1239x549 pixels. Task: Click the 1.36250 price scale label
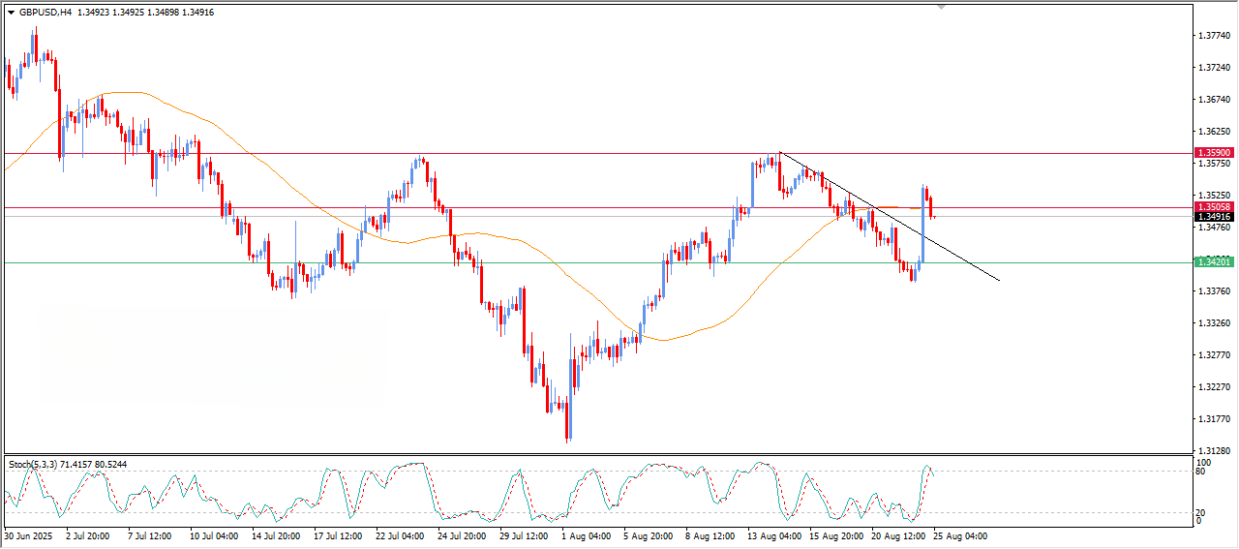[x=1214, y=132]
